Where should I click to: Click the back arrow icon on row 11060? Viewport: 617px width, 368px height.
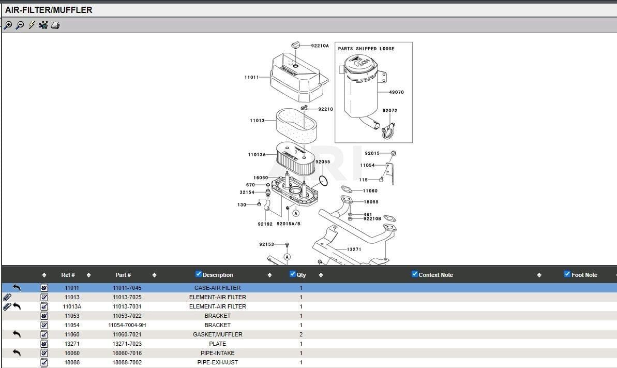17,334
